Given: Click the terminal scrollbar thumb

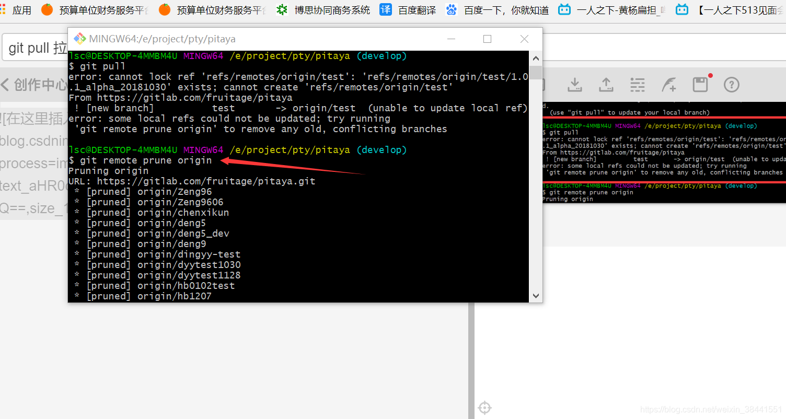Looking at the screenshot, I should click(536, 72).
